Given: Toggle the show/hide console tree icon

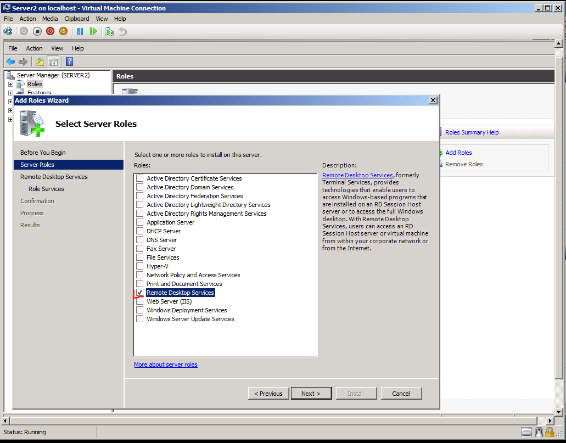Looking at the screenshot, I should tap(53, 61).
